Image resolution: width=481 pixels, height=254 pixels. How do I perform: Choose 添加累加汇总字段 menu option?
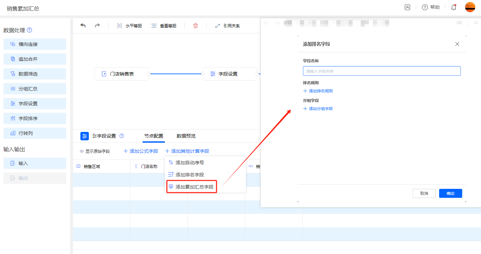[194, 187]
